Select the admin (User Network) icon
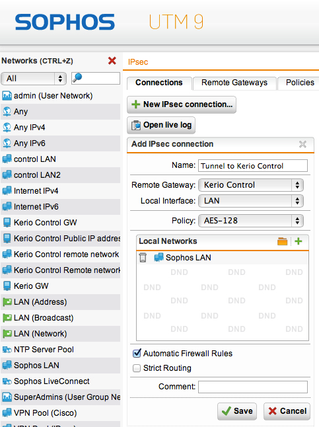Viewport: 319px width, 427px height. [7, 96]
